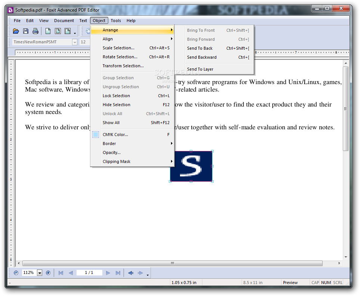
Task: Click the vertical scrollbar thumb
Action: click(x=345, y=109)
